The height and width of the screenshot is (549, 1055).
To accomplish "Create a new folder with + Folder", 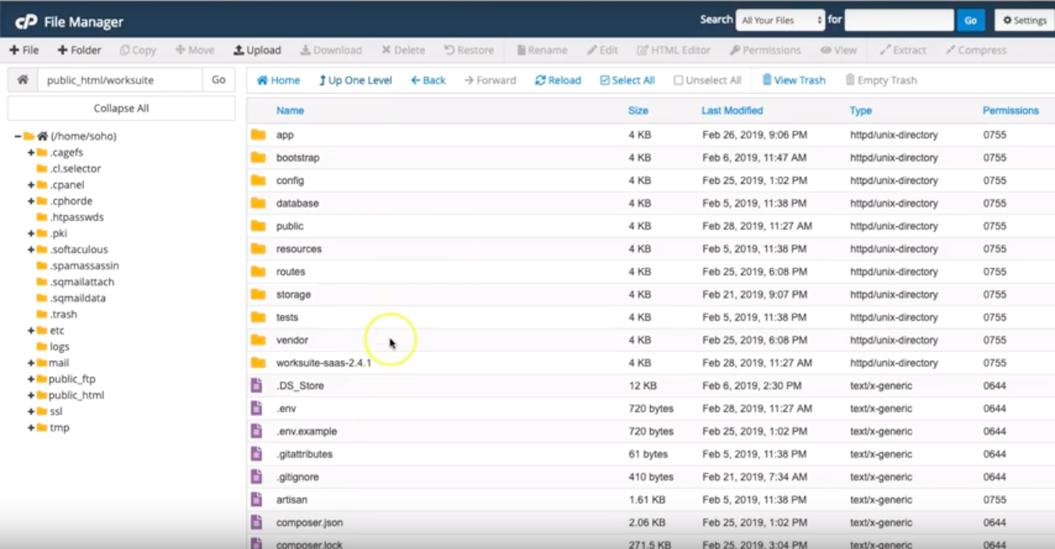I will (79, 51).
